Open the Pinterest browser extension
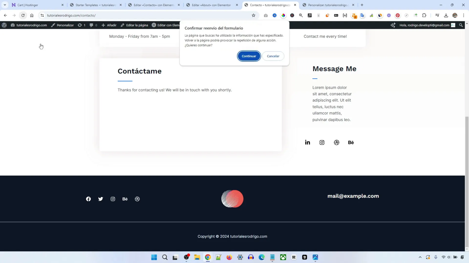The width and height of the screenshot is (469, 263). point(397,15)
